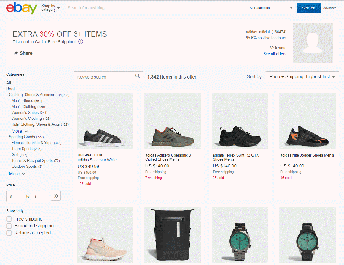Click adidas Nite Jogger Shoes Men's title

pyautogui.click(x=307, y=155)
